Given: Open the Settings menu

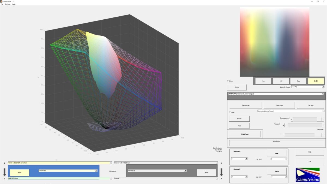Looking at the screenshot, I should (x=8, y=4).
